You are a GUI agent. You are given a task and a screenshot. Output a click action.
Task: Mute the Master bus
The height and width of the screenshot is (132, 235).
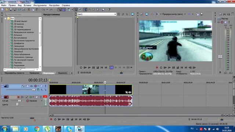click(x=225, y=22)
